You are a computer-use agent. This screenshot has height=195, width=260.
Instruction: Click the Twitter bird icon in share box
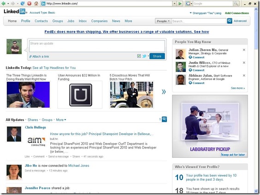point(144,56)
